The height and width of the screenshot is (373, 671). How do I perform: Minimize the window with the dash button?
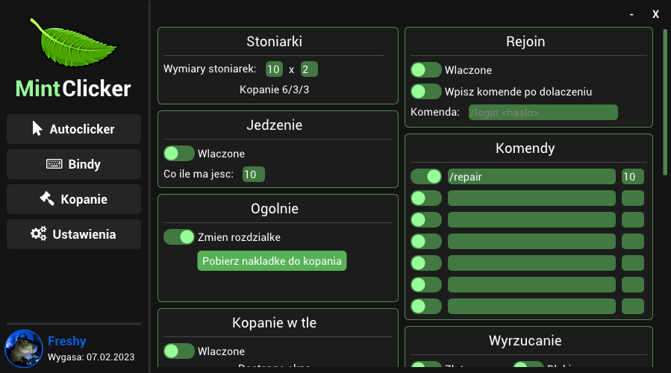pos(631,14)
